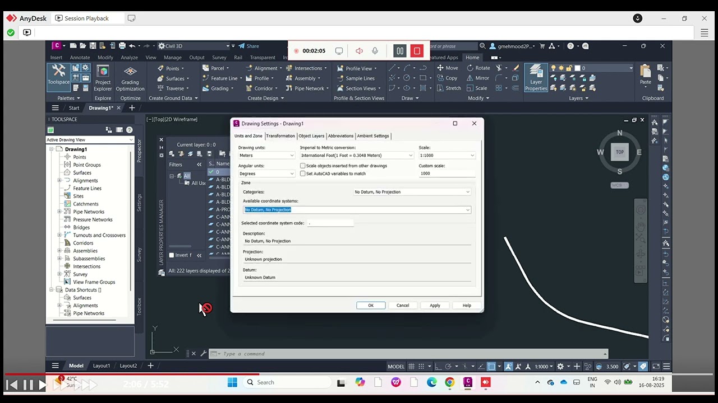Click the Custom scale input field
Image resolution: width=718 pixels, height=403 pixels.
[x=447, y=174]
